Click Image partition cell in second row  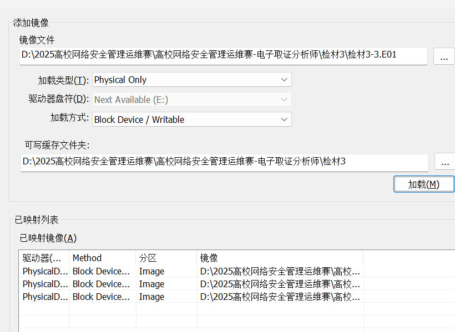152,284
